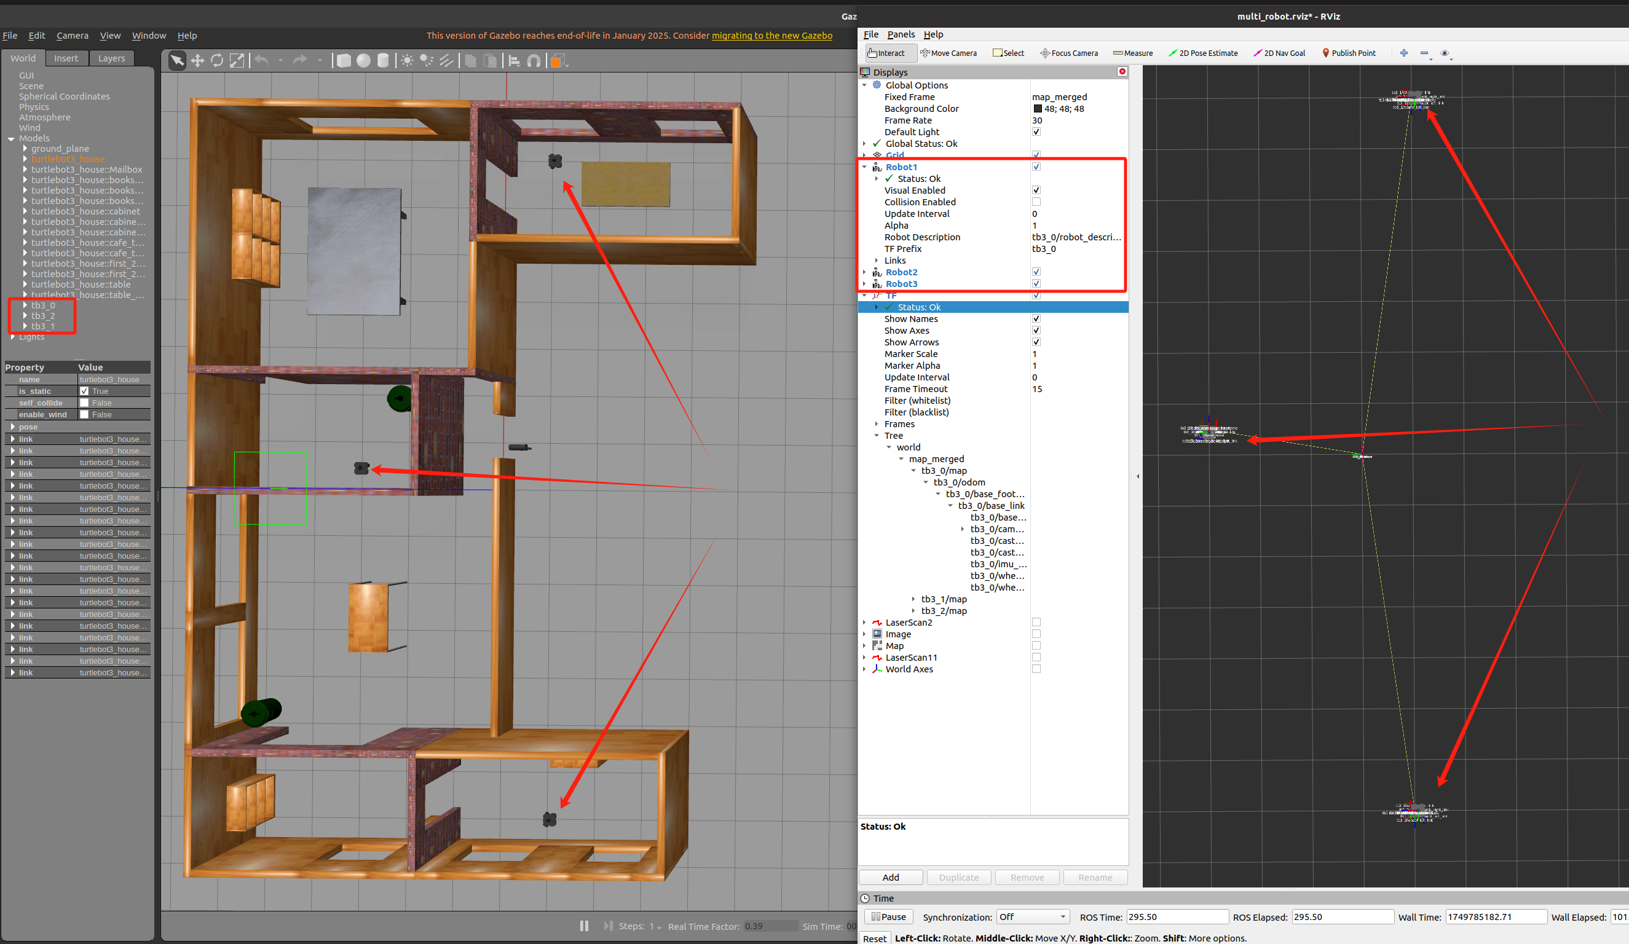Enable the LaserScan2 display checkbox
This screenshot has height=944, width=1629.
[x=1036, y=622]
